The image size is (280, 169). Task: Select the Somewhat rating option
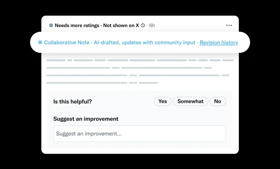(191, 101)
